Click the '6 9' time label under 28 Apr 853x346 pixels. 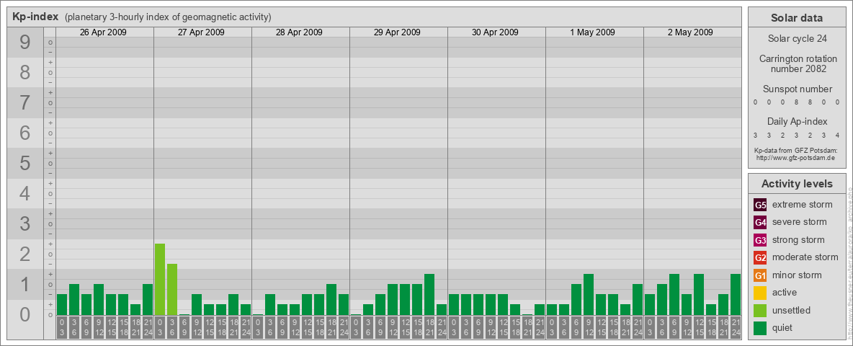282,327
